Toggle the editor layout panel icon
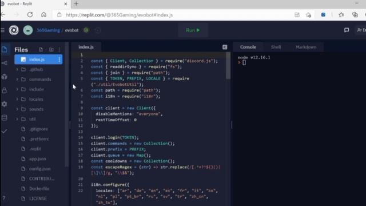 click(225, 47)
